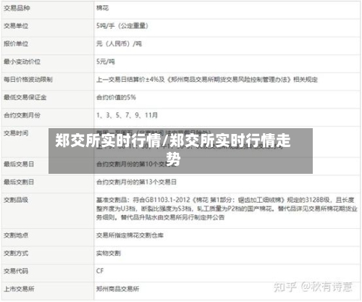362x302 pixels.
Task: Click the 合约交割月份 row label
Action: coord(22,115)
